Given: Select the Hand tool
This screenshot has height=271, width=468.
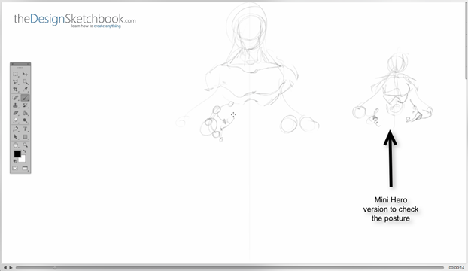Looking at the screenshot, I should coord(16,145).
